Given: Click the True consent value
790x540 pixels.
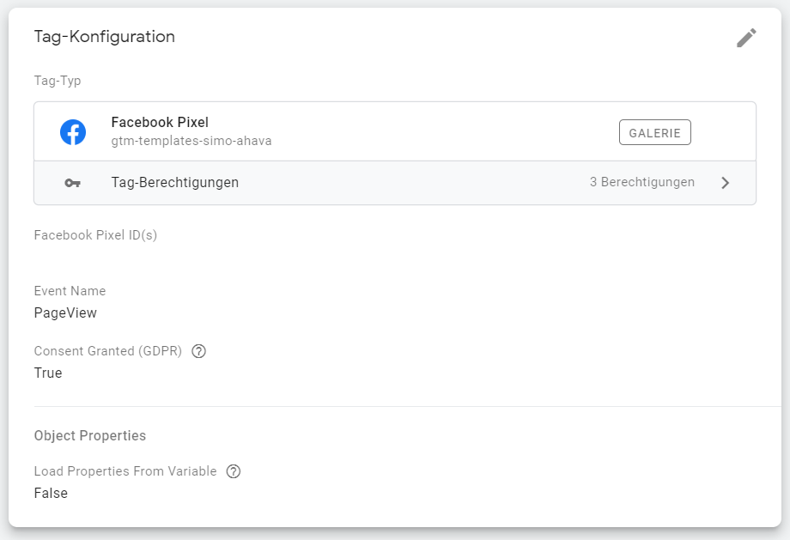Looking at the screenshot, I should [x=48, y=373].
